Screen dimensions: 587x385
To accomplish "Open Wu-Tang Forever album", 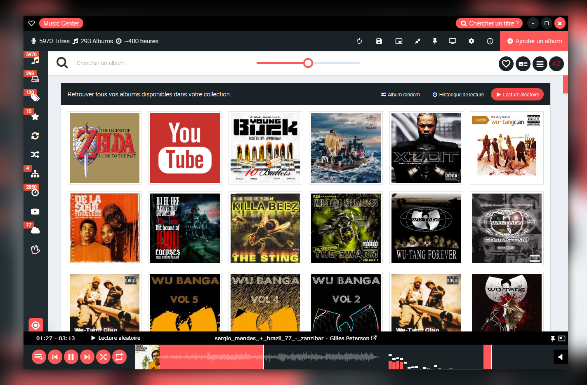I will pos(427,229).
